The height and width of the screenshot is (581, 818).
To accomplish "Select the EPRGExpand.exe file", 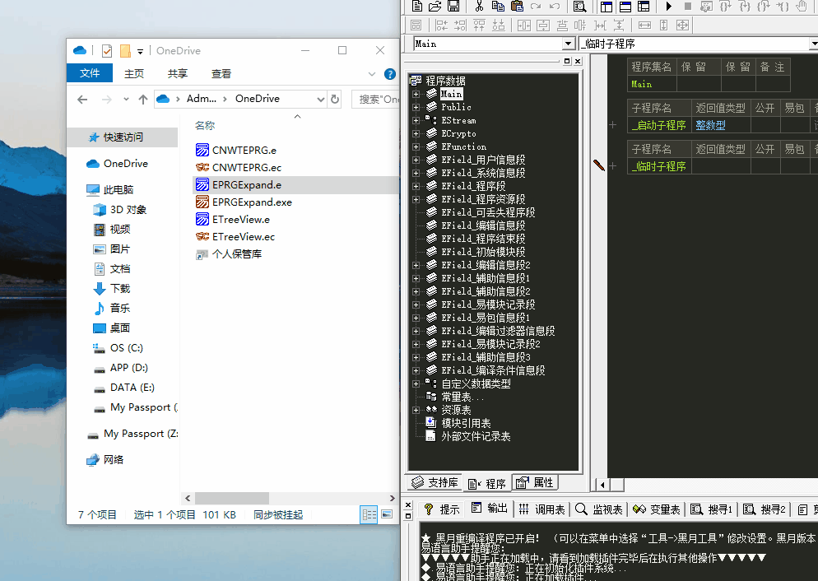I will (x=251, y=202).
